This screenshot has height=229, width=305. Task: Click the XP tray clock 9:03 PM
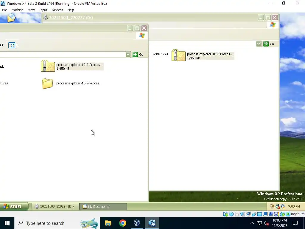click(x=294, y=206)
